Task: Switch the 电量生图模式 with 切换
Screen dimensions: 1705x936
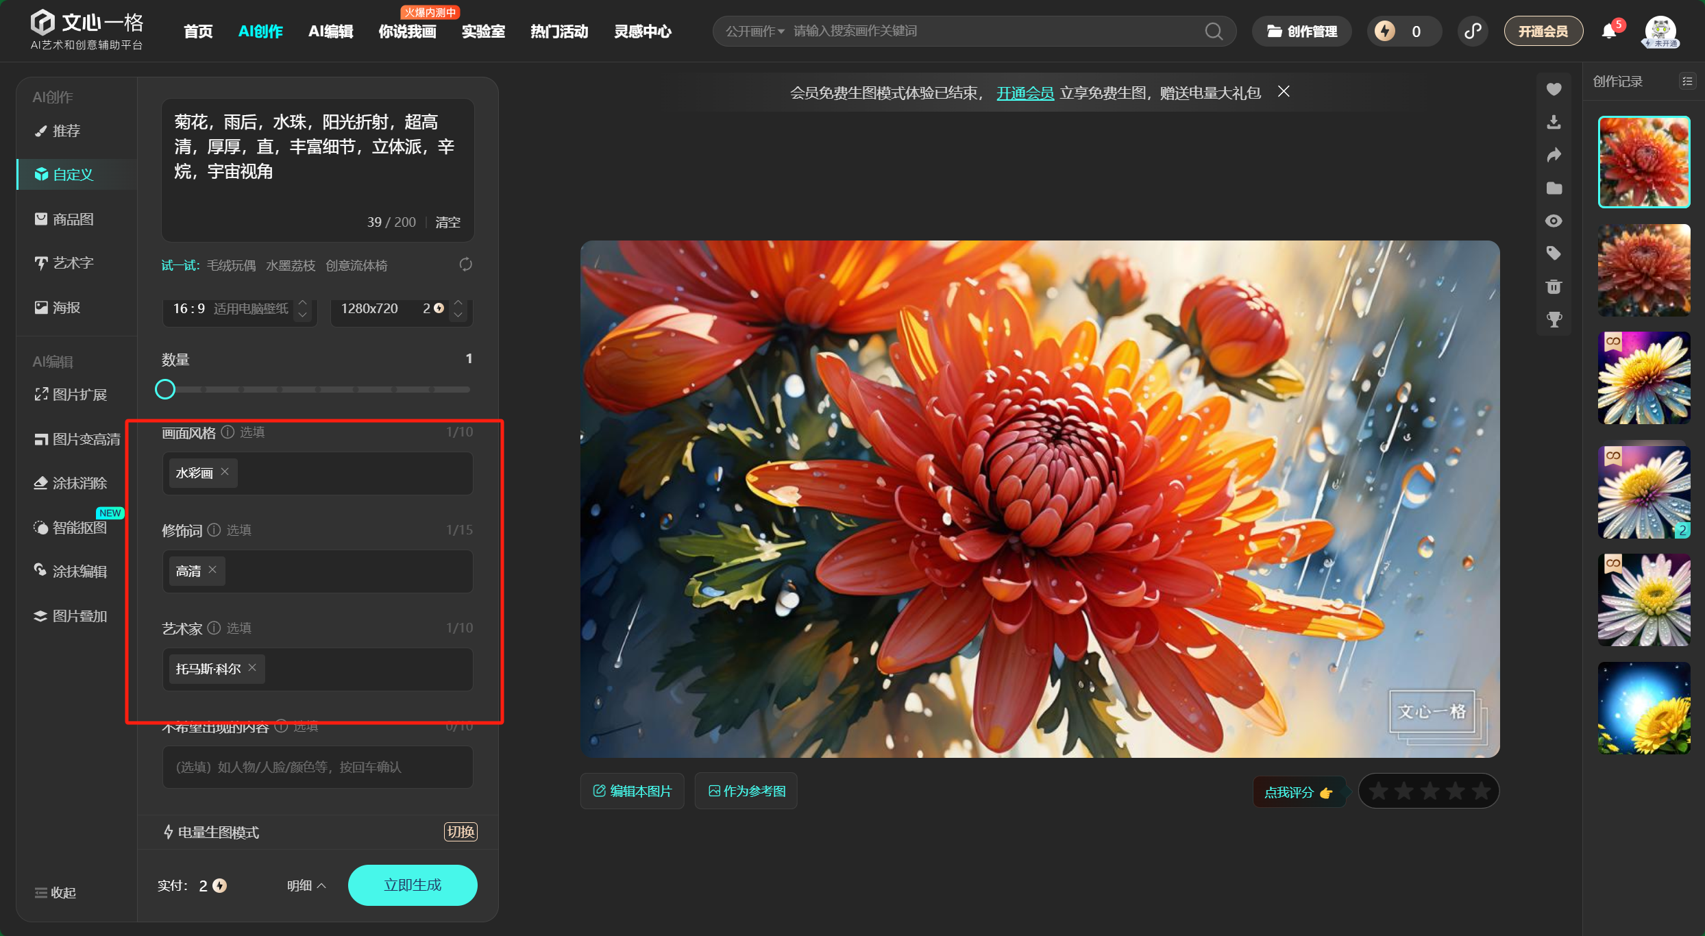Action: pyautogui.click(x=461, y=832)
